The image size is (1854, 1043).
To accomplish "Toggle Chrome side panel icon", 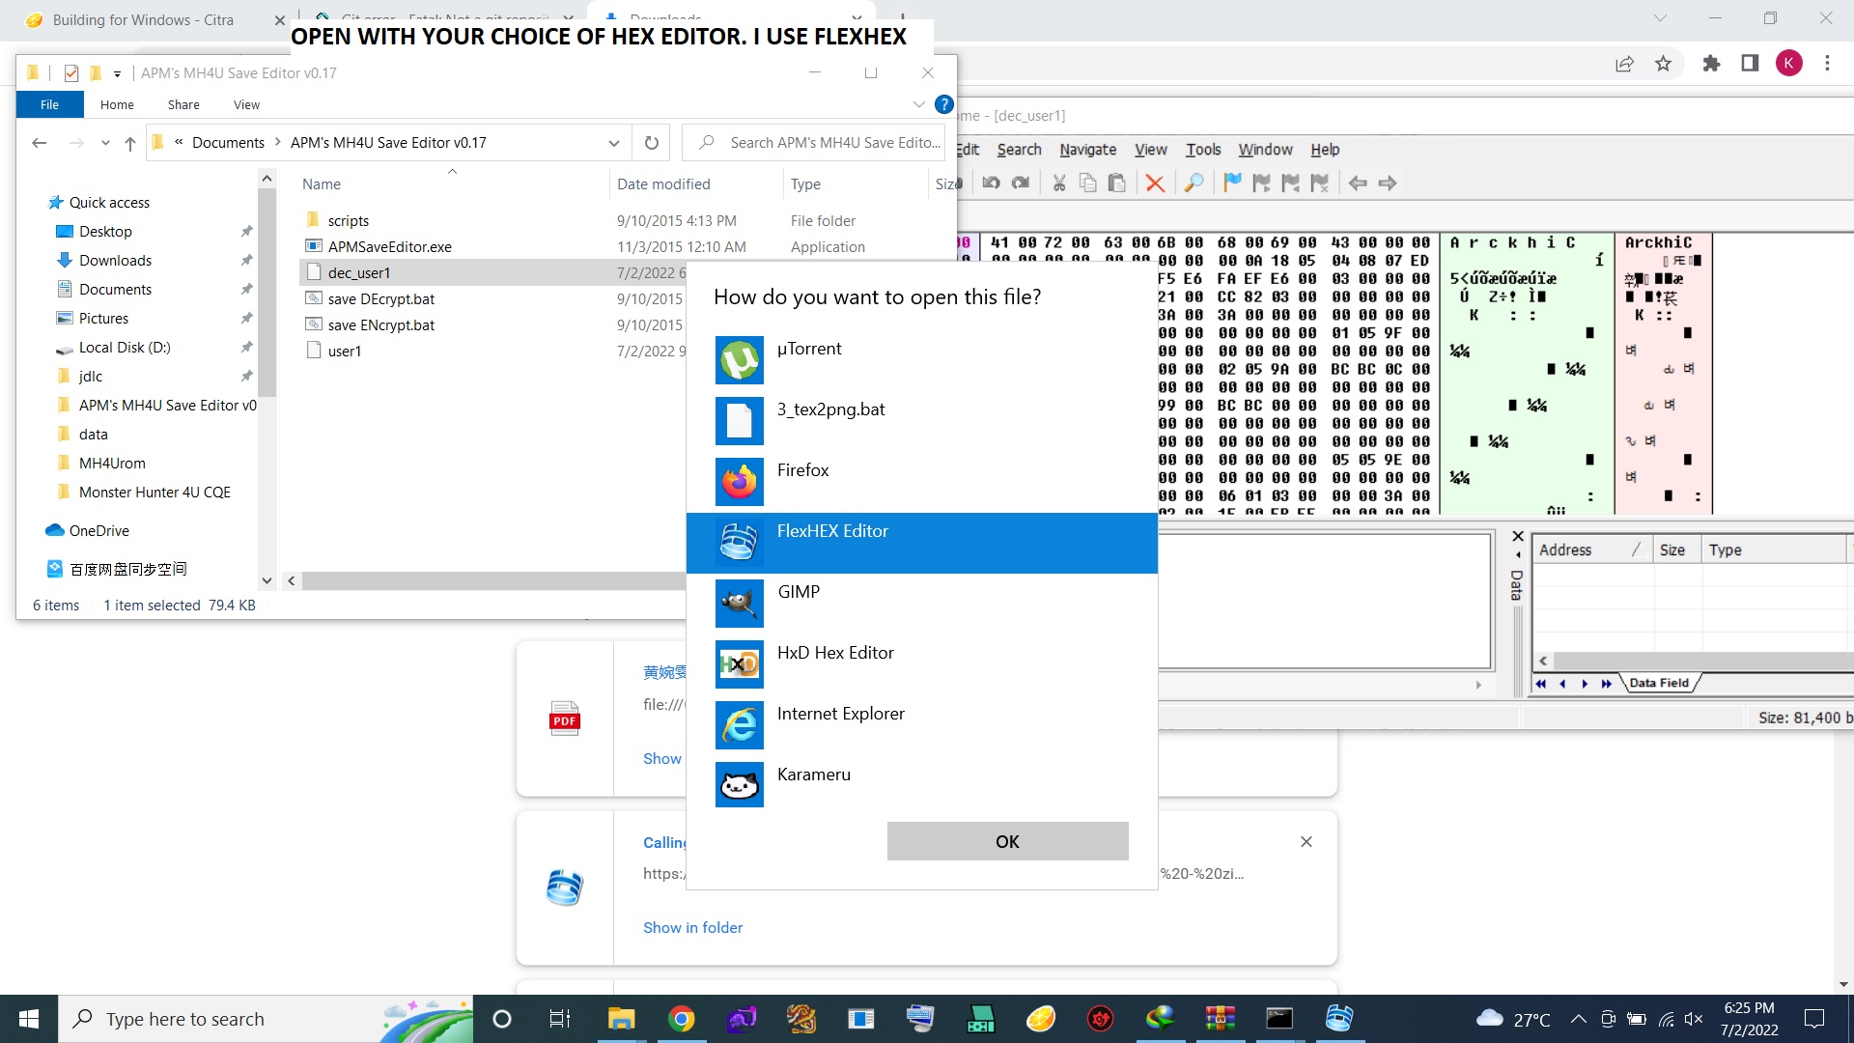I will click(1750, 64).
